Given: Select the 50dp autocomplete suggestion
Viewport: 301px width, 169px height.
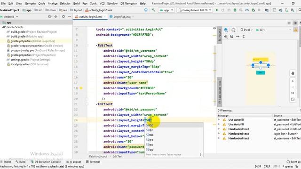Looking at the screenshot, I should click(174, 125).
